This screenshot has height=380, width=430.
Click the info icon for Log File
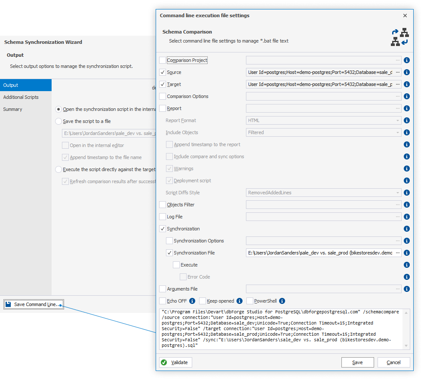pyautogui.click(x=407, y=217)
